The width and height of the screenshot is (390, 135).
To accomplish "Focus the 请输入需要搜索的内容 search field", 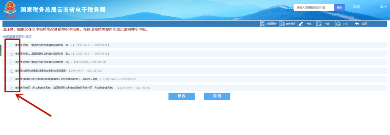I will [314, 8].
